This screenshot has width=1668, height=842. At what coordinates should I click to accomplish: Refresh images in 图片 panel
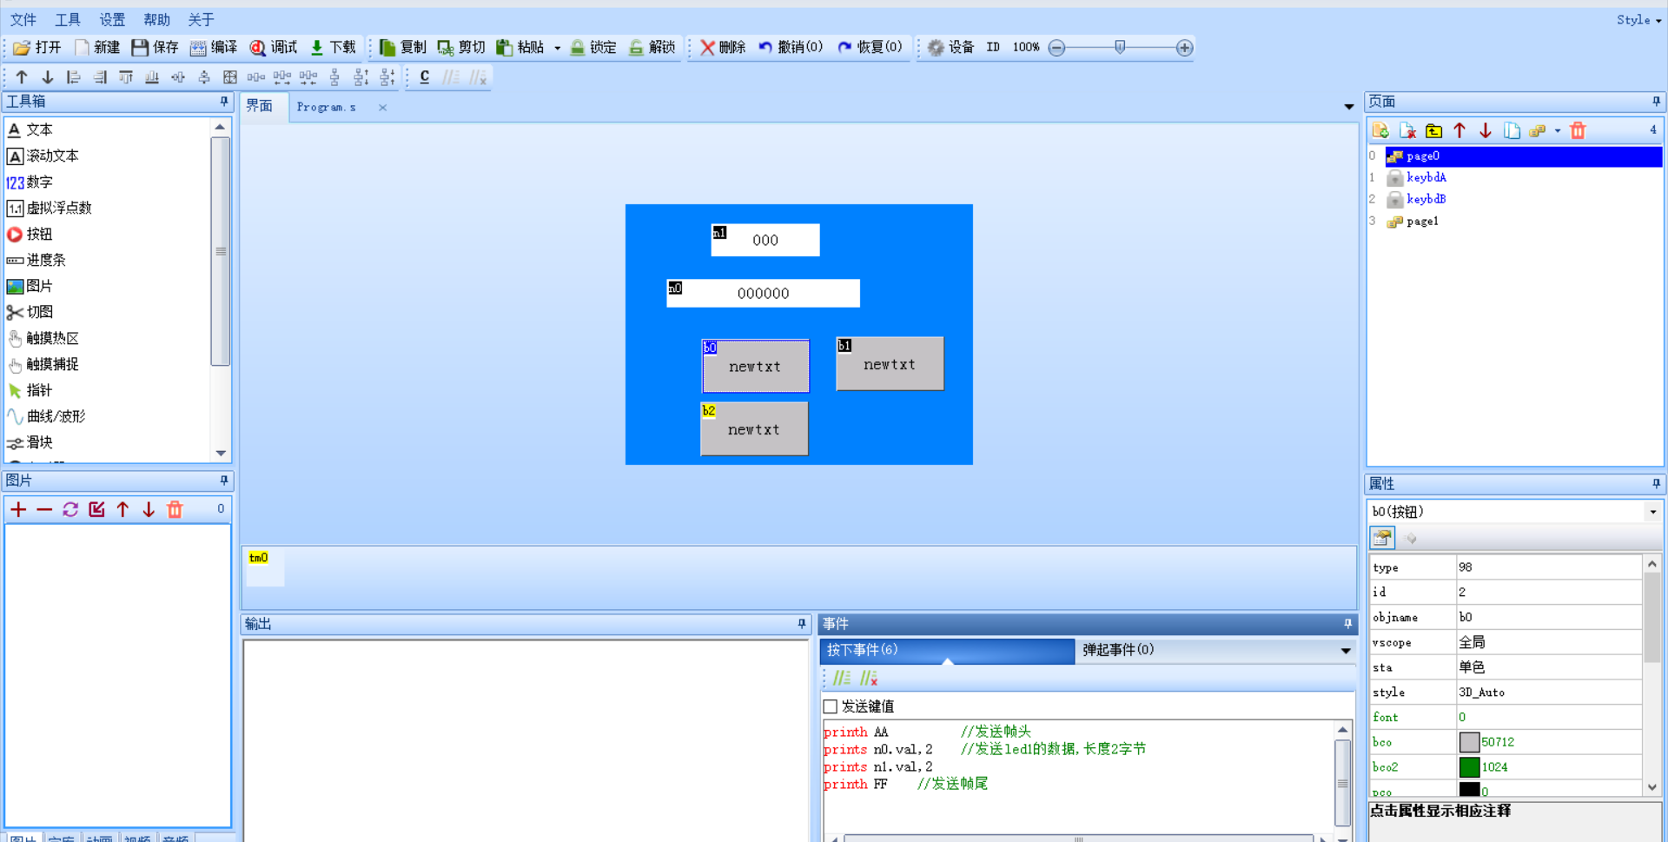point(70,509)
